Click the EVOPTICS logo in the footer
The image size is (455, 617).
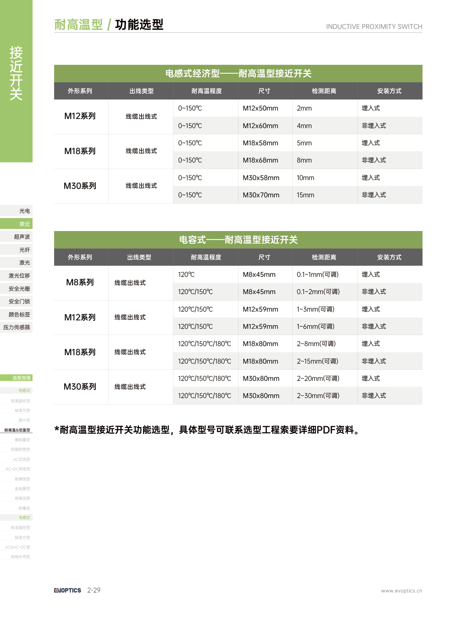coord(67,590)
